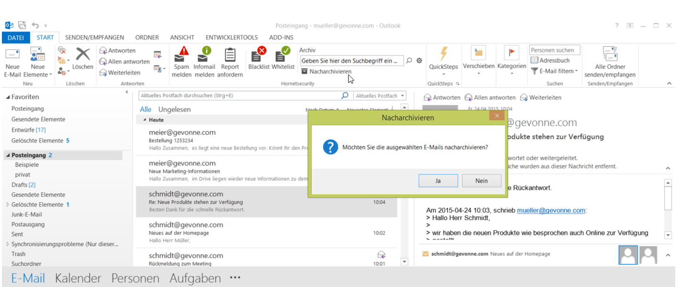Open the ADD-INS tab
The image size is (680, 287).
281,37
